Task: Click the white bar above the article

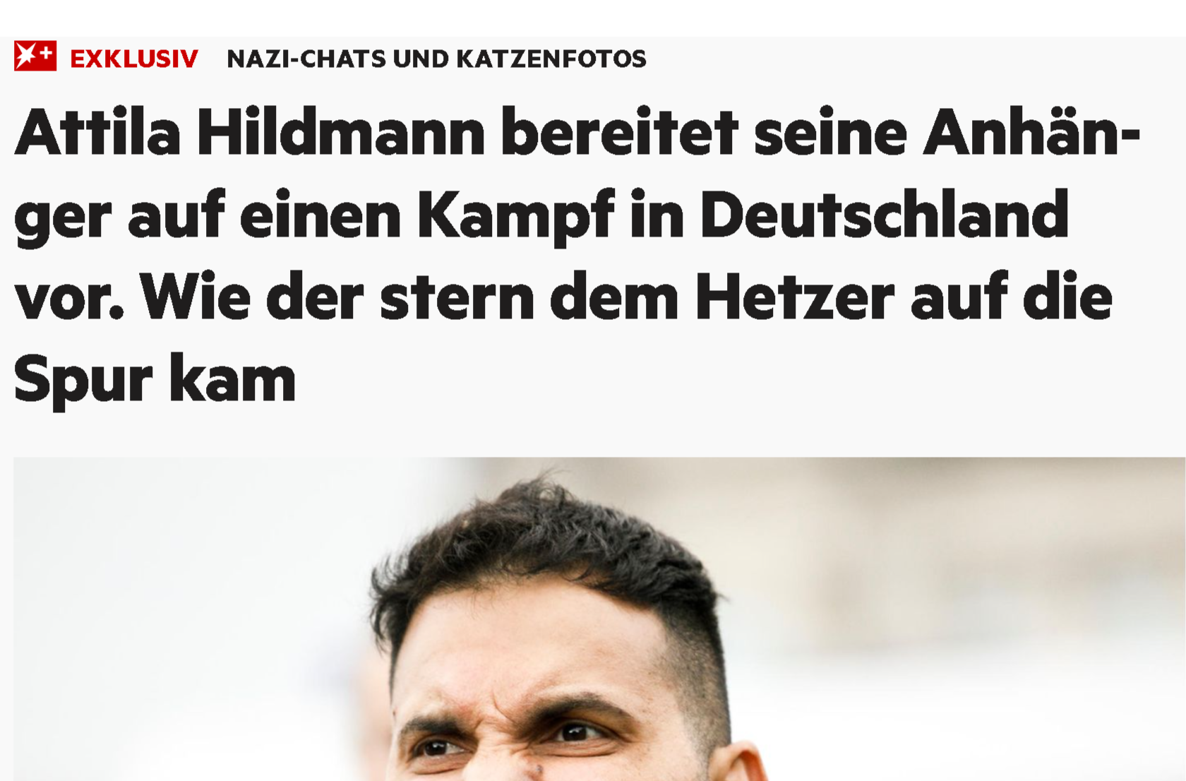Action: 593,18
